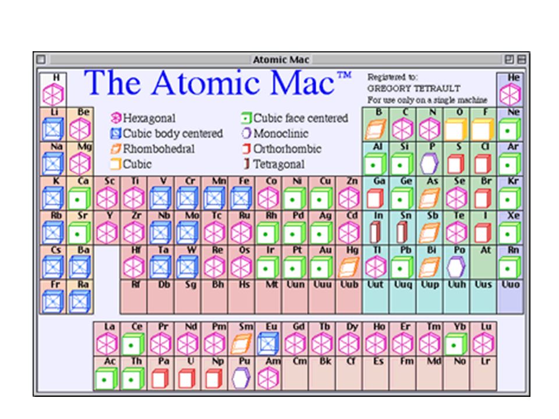This screenshot has width=559, height=419.
Task: Select the Curium (Cm) cell
Action: (295, 374)
